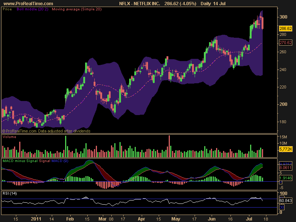Click the 286.62 (-4.05%) header value

(x=180, y=4)
